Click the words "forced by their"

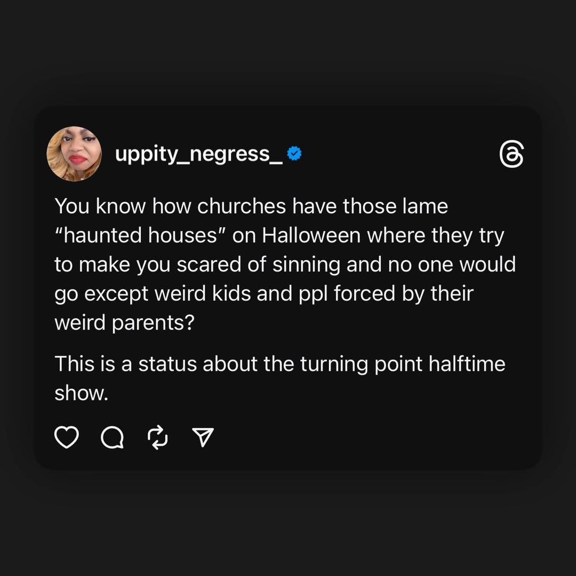[x=404, y=294]
